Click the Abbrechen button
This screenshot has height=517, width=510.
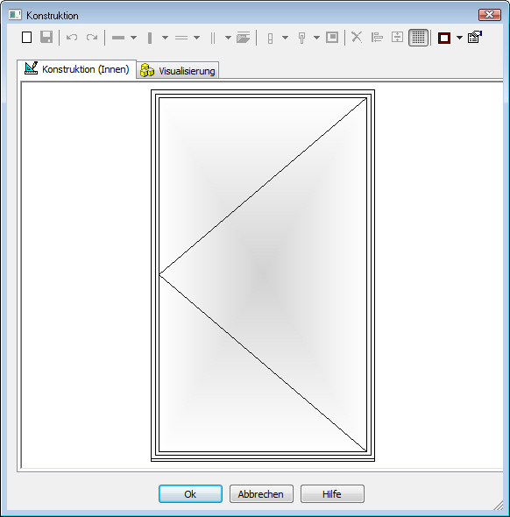coord(261,493)
